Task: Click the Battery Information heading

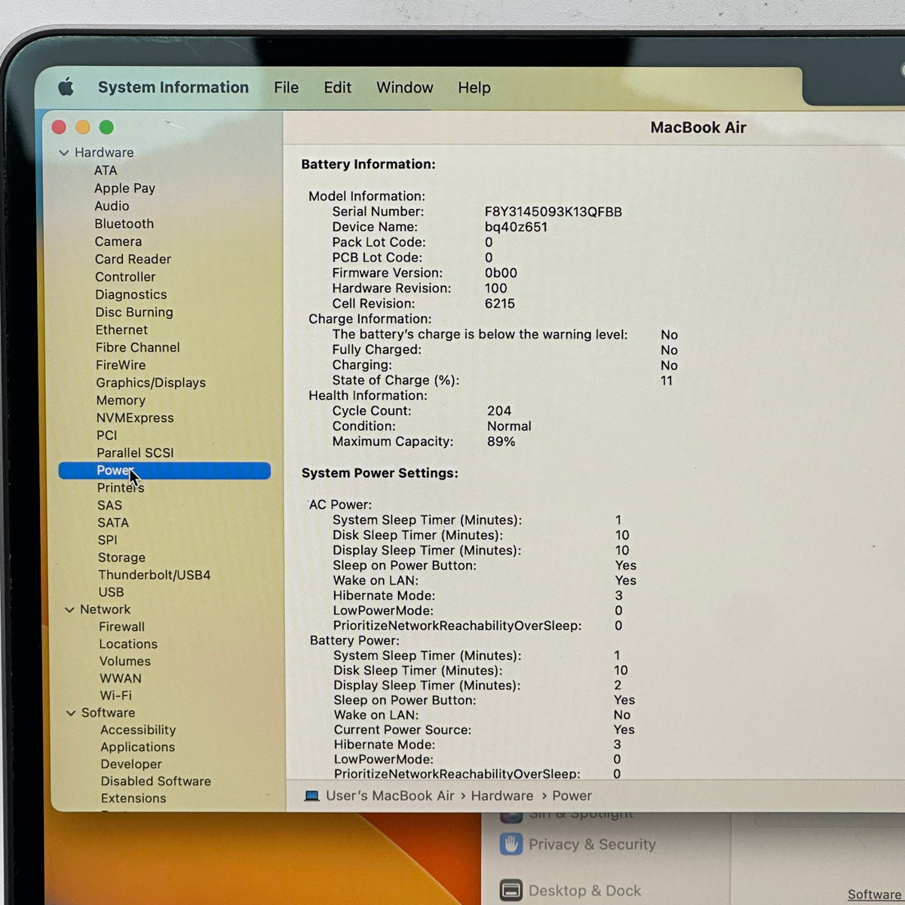Action: coord(369,164)
